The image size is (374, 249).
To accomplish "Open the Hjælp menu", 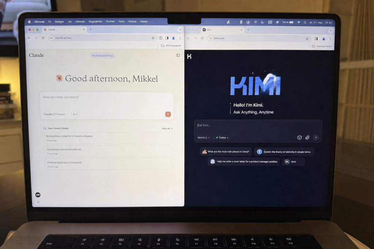I will 144,22.
